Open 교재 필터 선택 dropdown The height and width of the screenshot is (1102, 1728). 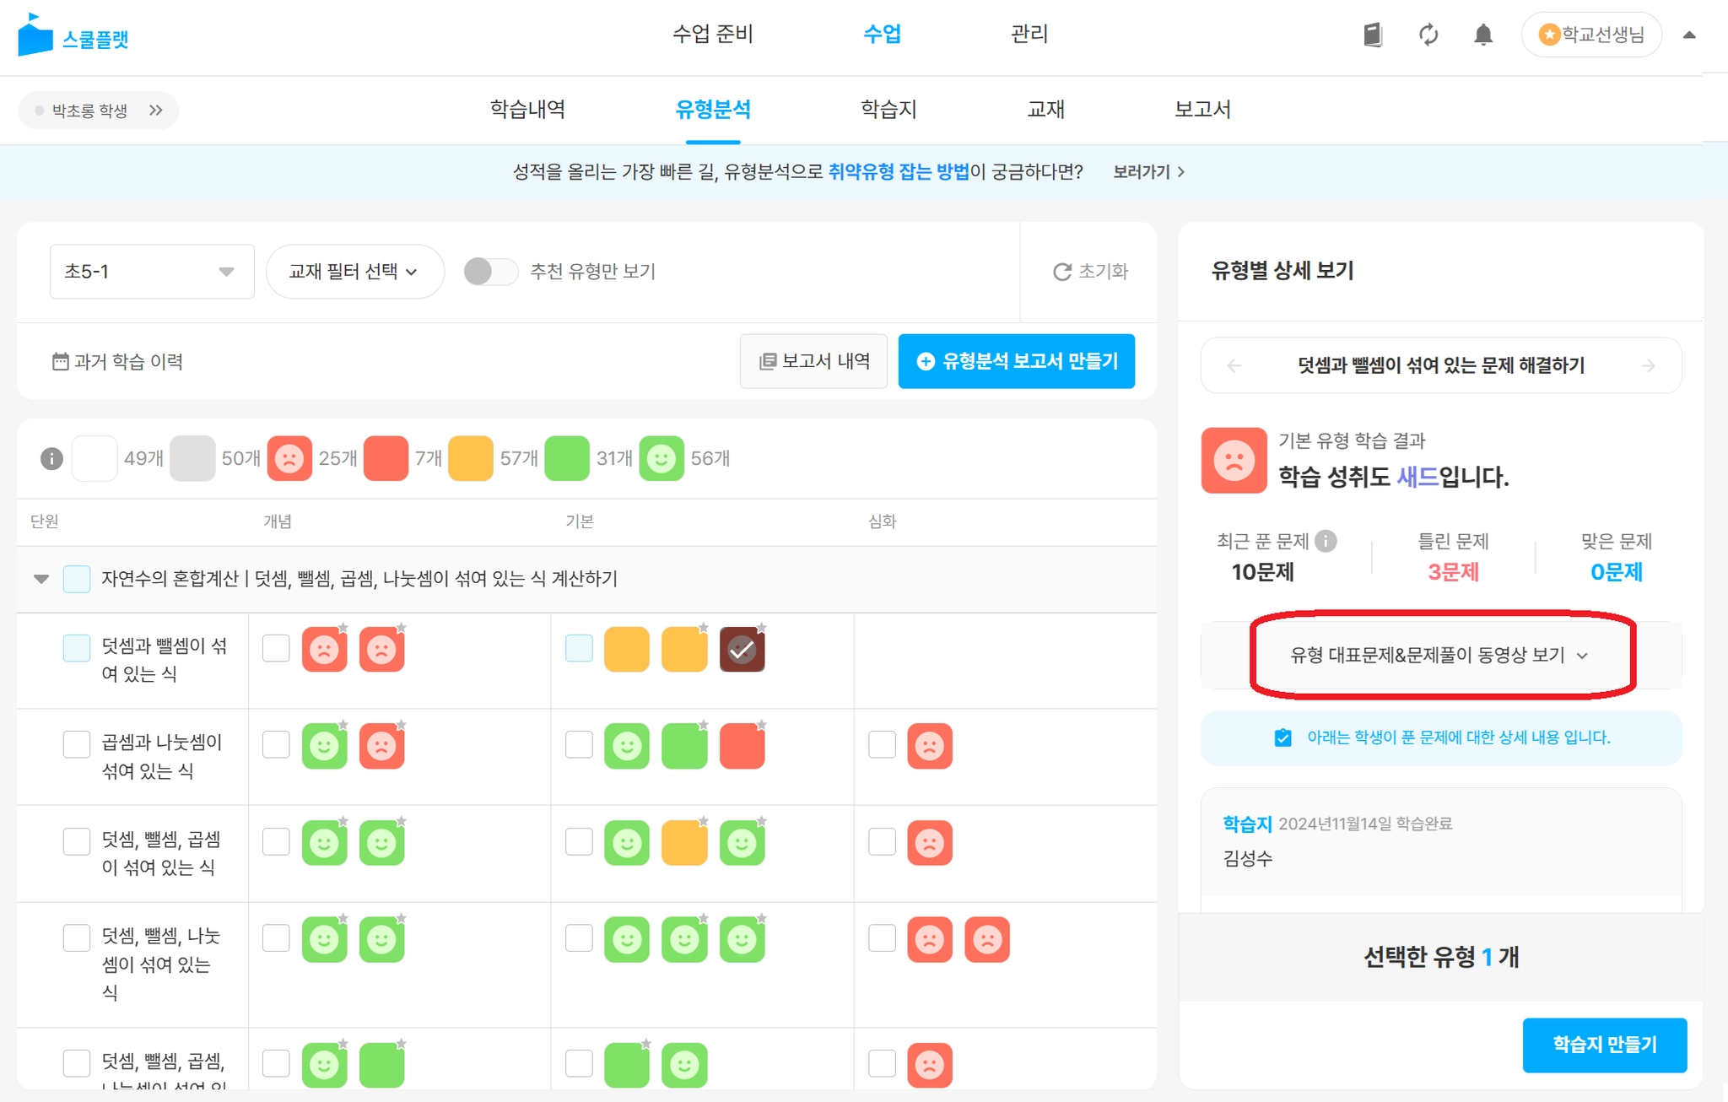354,271
